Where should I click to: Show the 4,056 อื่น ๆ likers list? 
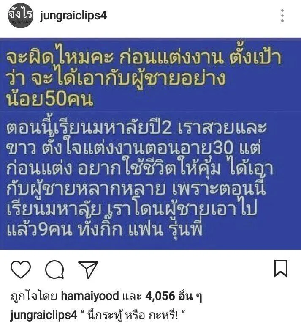[173, 296]
